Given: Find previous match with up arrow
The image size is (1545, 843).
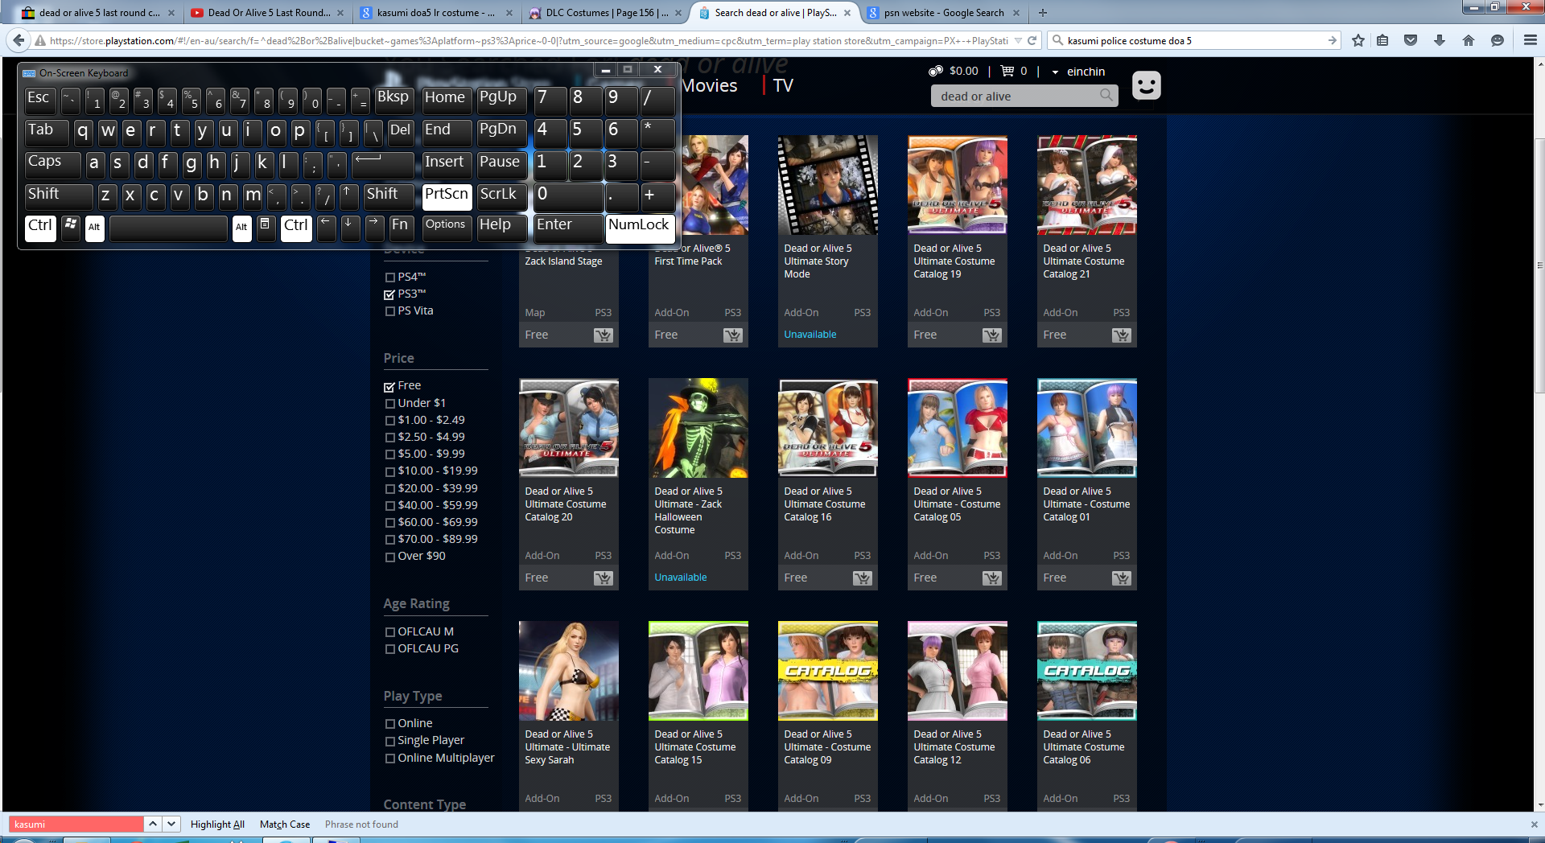Looking at the screenshot, I should [153, 824].
